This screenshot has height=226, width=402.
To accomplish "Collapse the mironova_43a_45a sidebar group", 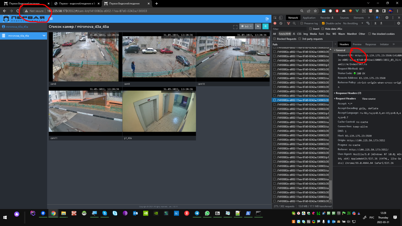I will tap(44, 36).
